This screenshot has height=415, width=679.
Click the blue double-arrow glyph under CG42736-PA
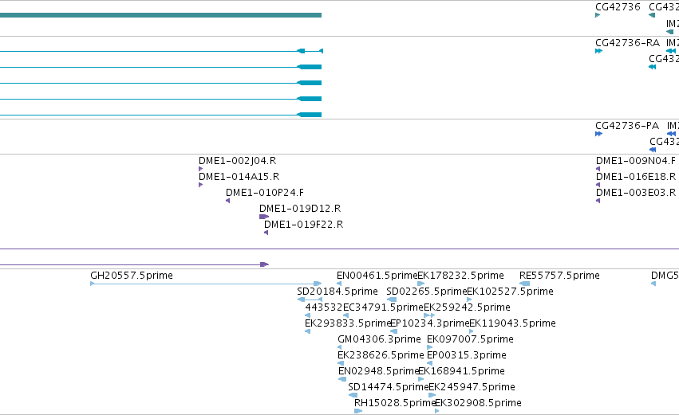(599, 134)
